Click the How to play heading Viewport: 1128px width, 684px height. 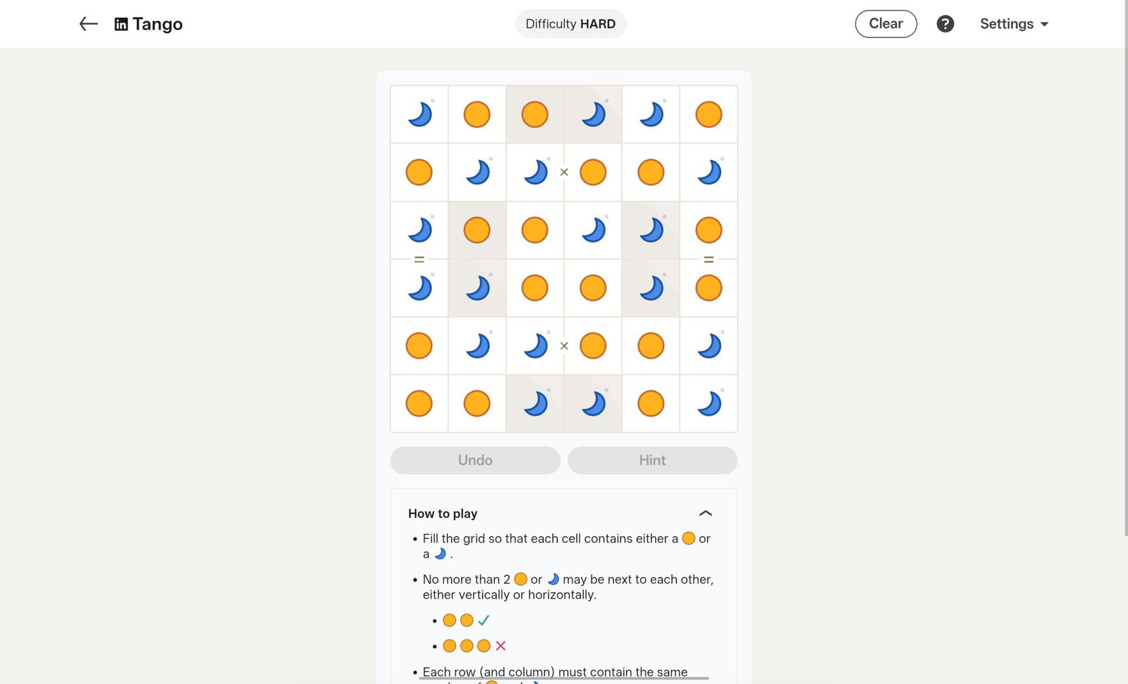pos(443,514)
